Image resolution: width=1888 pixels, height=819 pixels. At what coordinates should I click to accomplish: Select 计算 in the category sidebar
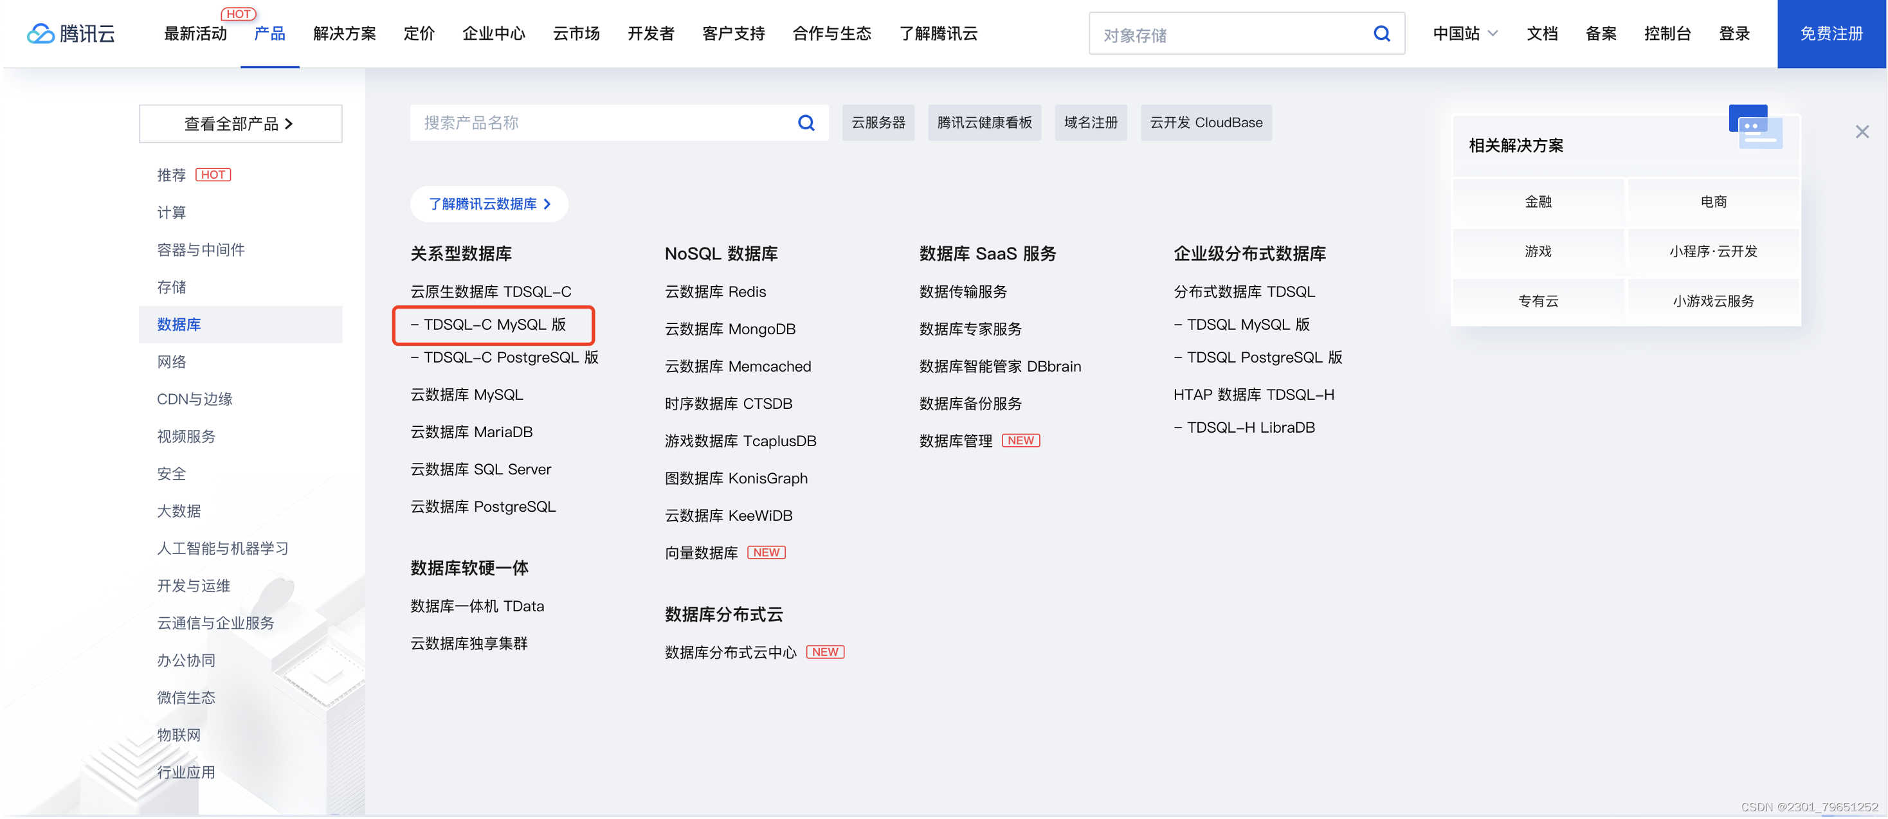172,212
